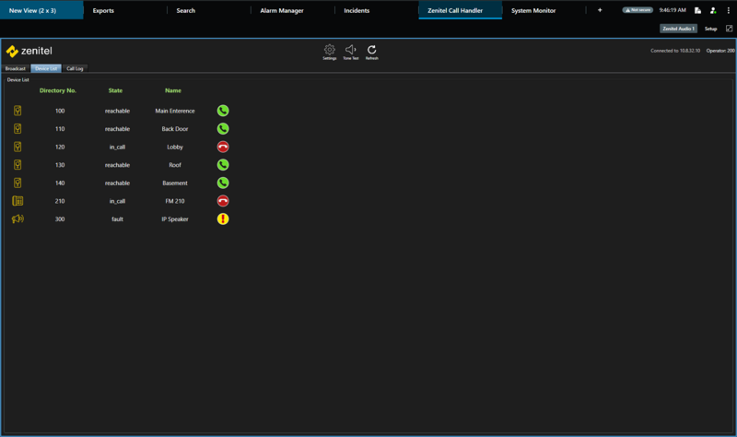The height and width of the screenshot is (437, 737).
Task: Open the user account status menu
Action: pos(712,10)
